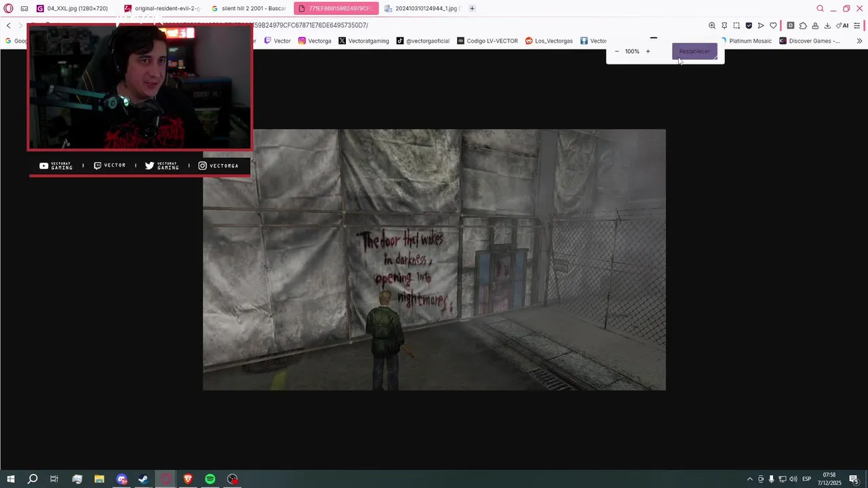Start the snapshot capture tool

pyautogui.click(x=736, y=26)
